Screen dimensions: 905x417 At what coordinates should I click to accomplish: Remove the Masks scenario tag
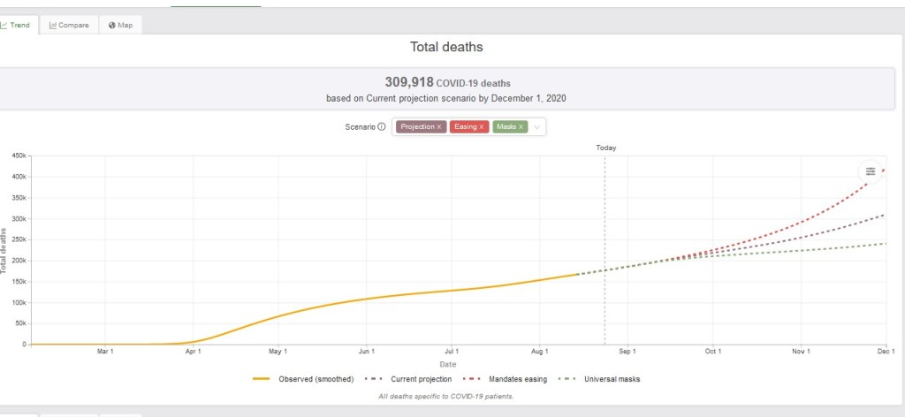521,127
